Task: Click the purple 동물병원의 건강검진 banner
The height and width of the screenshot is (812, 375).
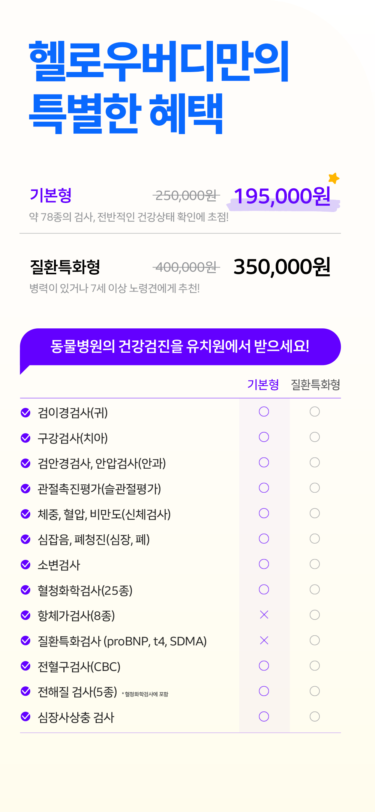Action: coord(180,346)
